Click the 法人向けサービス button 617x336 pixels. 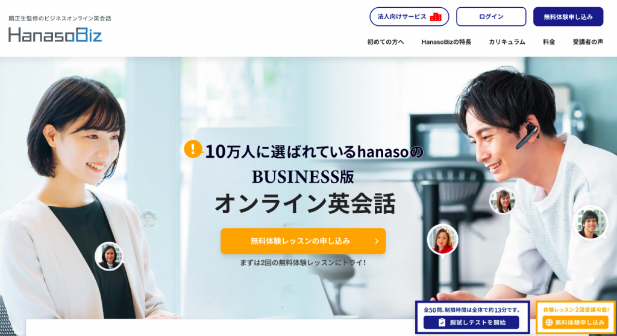click(x=409, y=17)
